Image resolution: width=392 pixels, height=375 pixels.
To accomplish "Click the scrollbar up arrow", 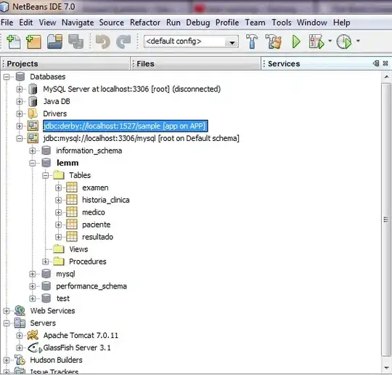I will [x=386, y=76].
